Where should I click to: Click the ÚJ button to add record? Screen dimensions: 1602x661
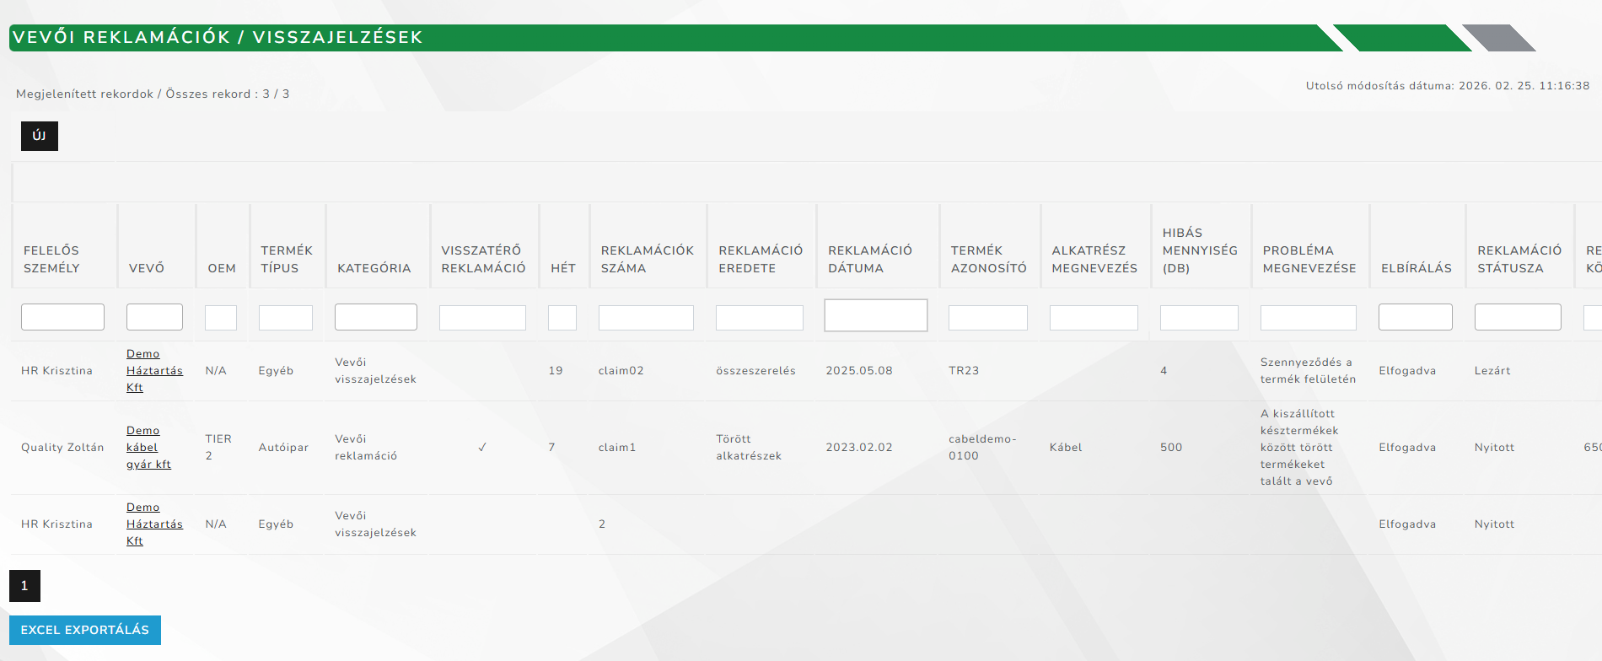[39, 136]
